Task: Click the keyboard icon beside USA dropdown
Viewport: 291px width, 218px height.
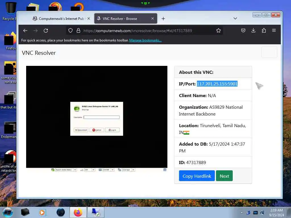Action: (82, 170)
